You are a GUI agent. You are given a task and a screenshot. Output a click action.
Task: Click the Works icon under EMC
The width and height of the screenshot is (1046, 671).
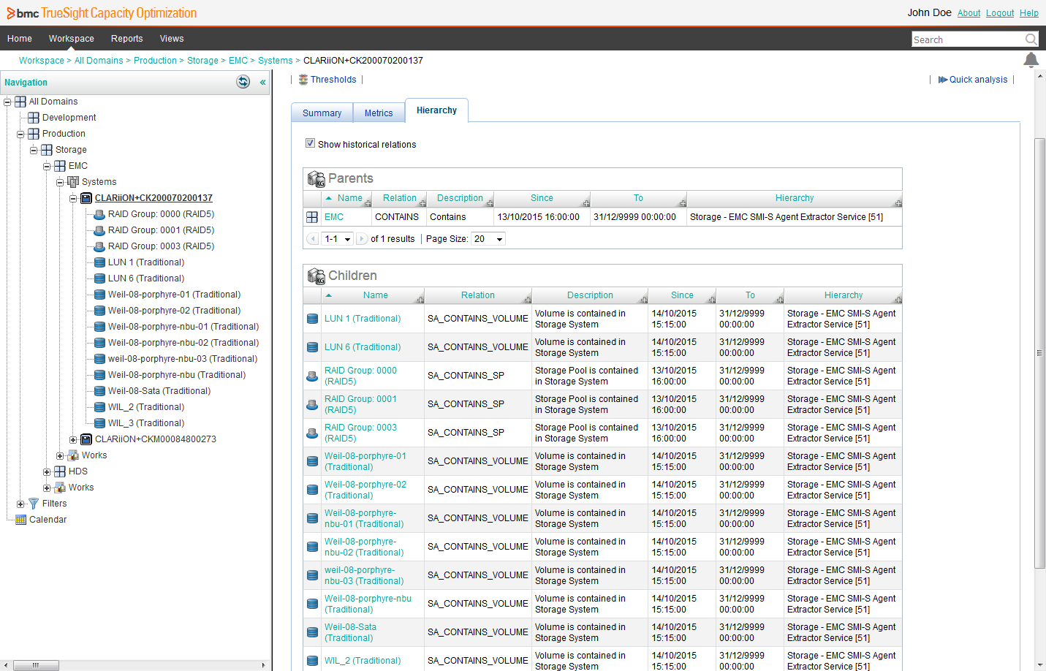pos(73,455)
